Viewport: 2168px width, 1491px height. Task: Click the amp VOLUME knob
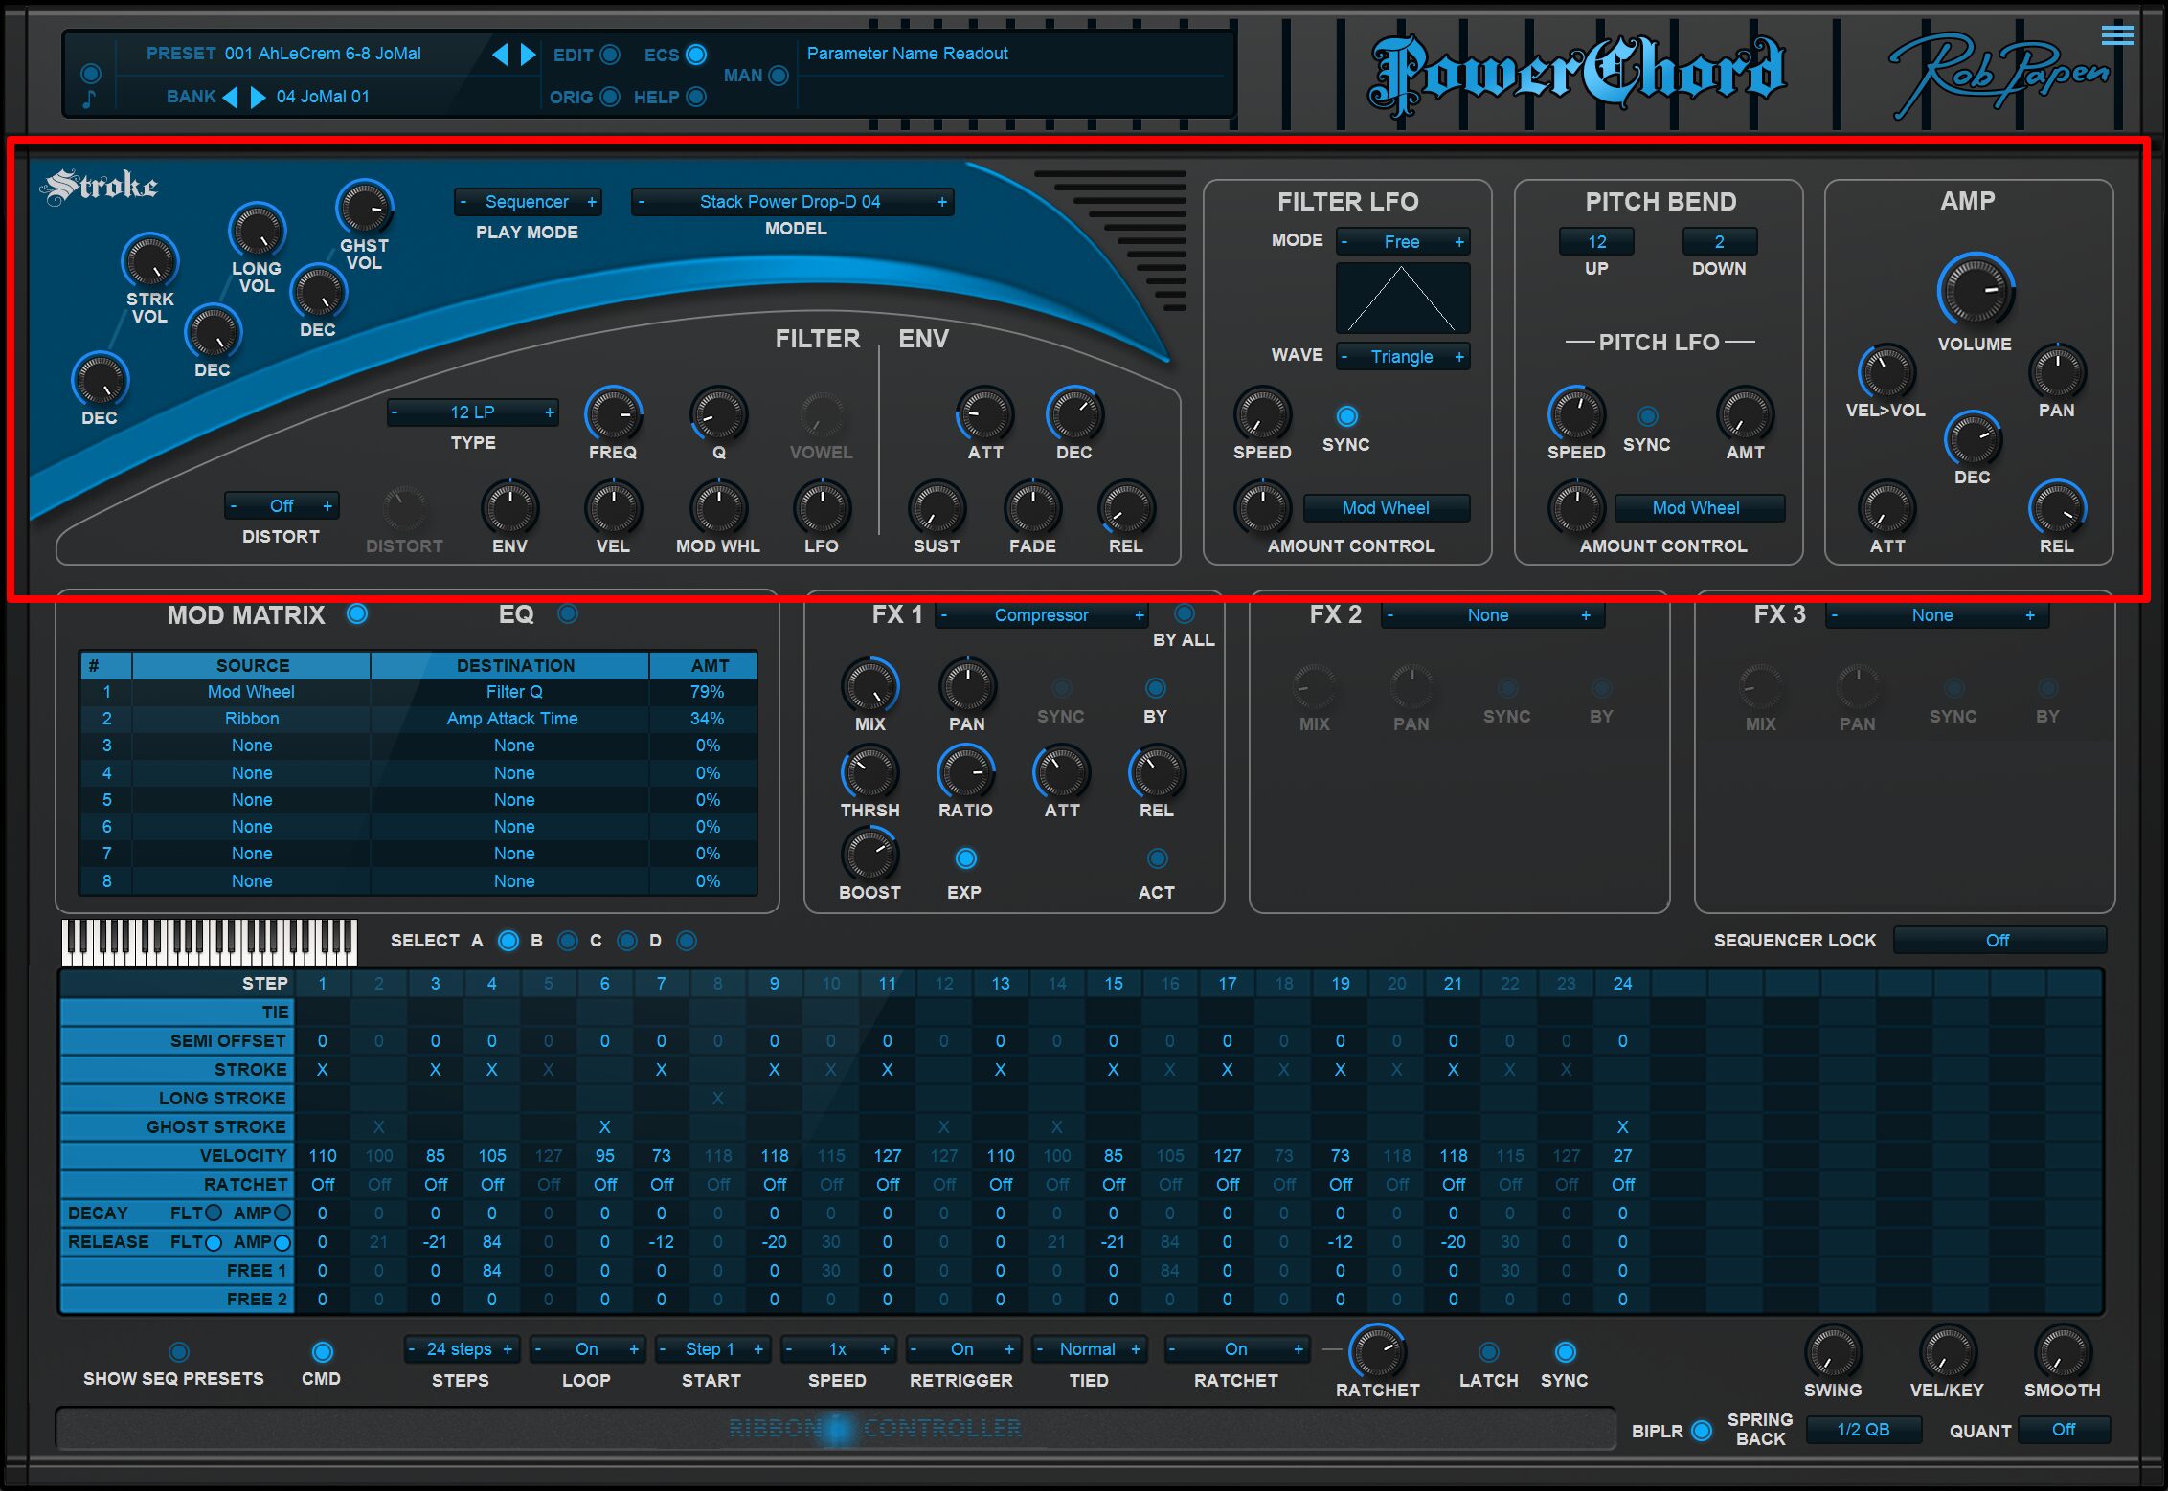pyautogui.click(x=1975, y=291)
